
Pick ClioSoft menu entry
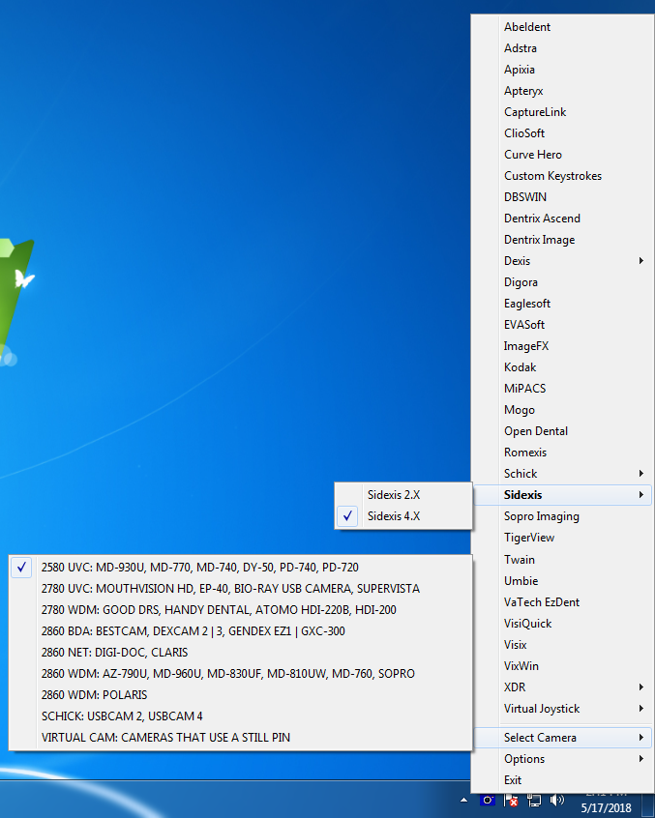coord(563,133)
